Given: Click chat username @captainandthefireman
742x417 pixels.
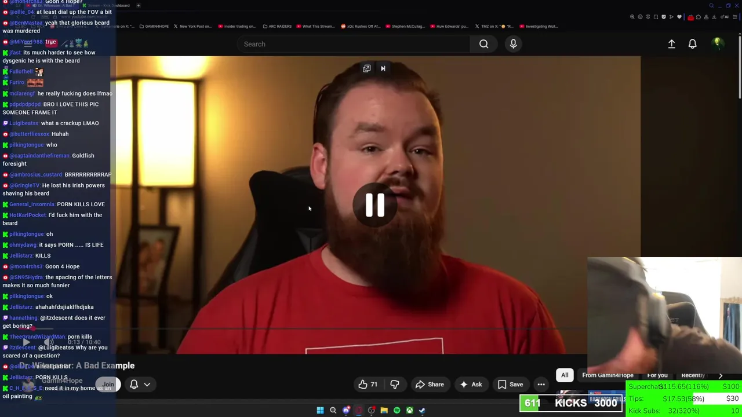Looking at the screenshot, I should 39,155.
